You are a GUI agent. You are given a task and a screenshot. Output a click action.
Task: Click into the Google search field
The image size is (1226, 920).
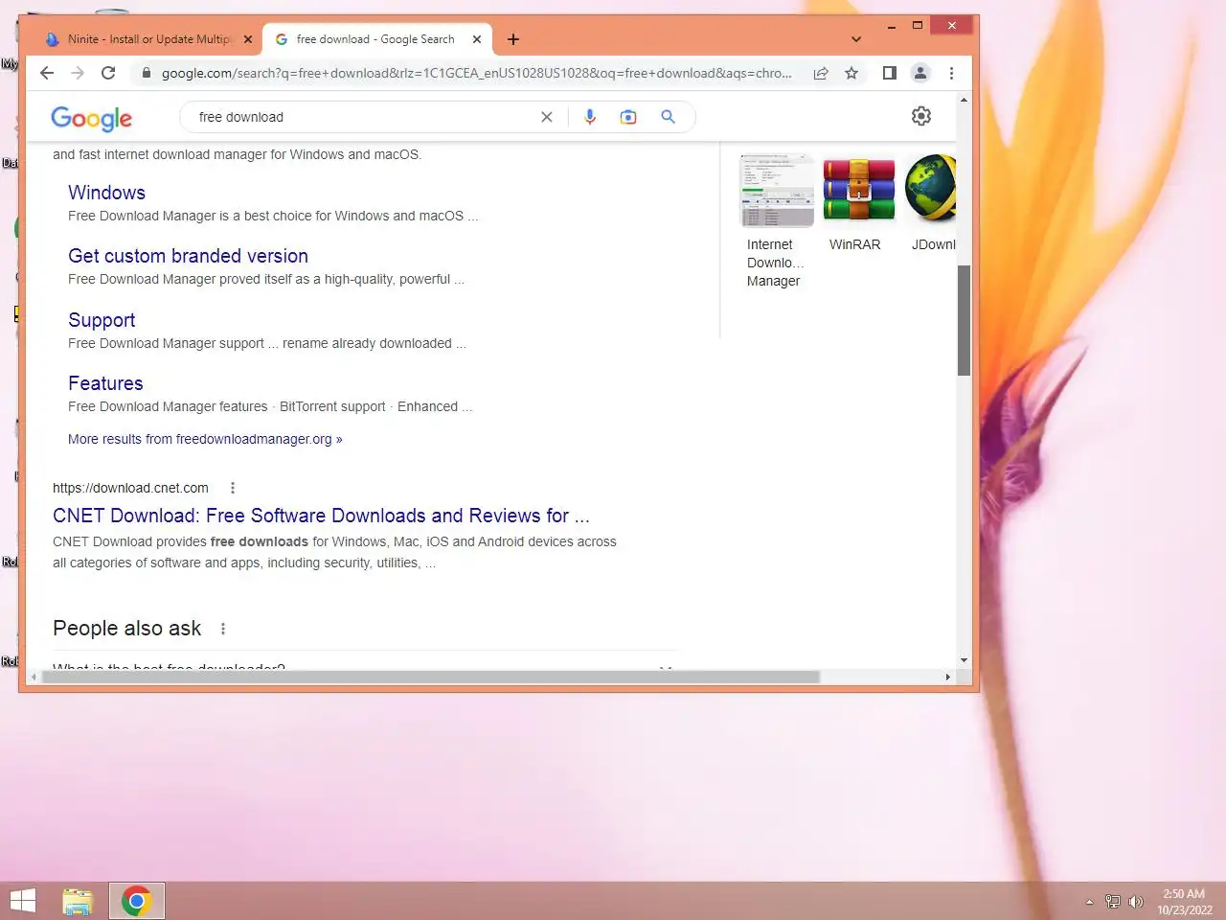pos(364,117)
